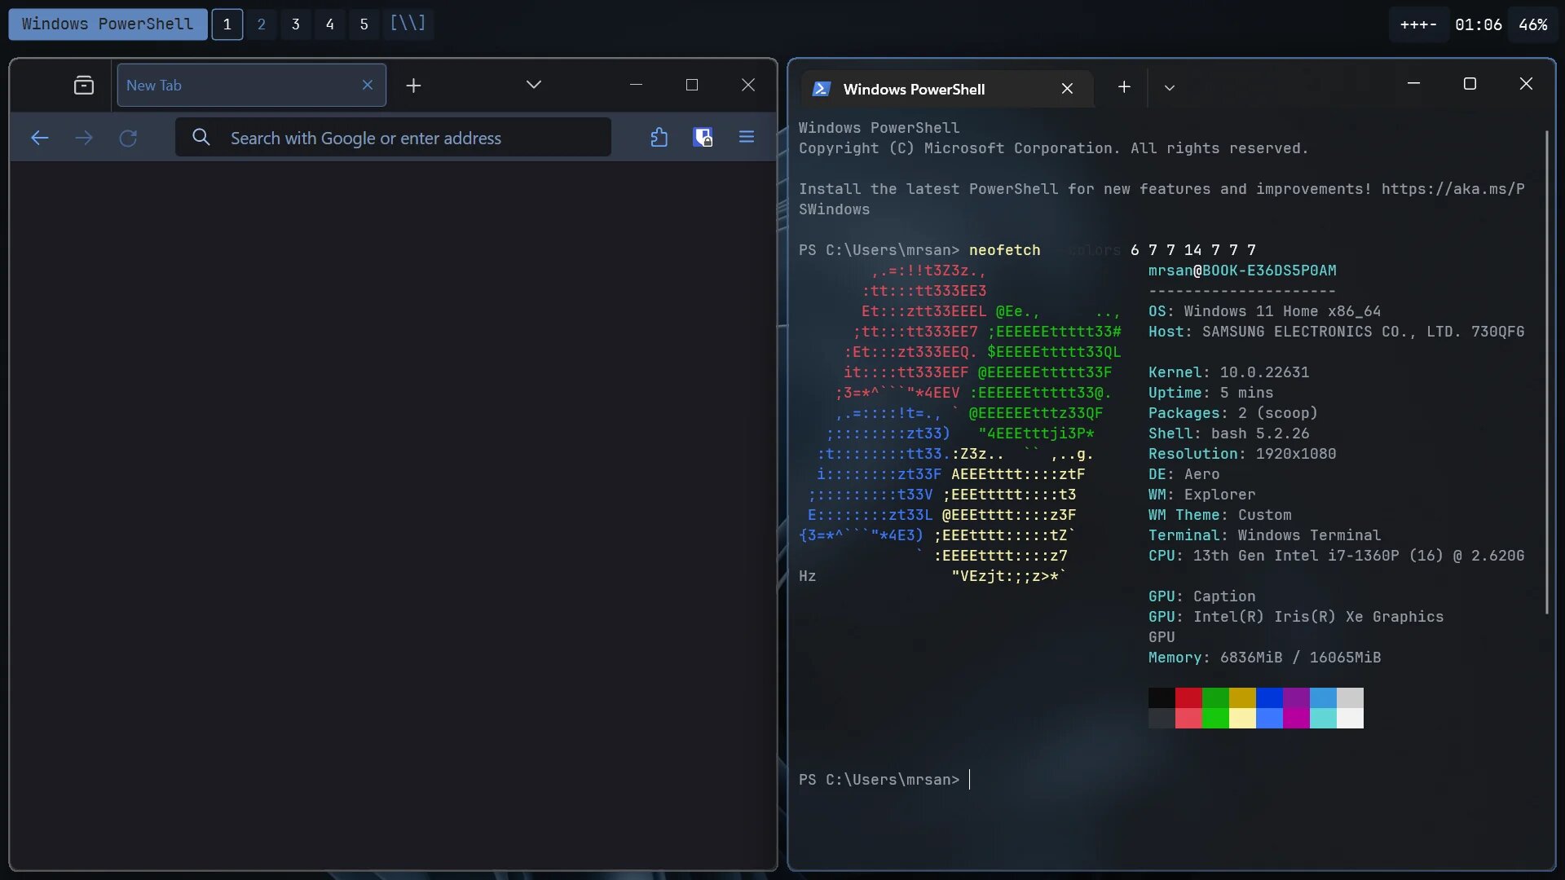Click the neofetch command text
Viewport: 1565px width, 880px height.
(x=1004, y=250)
